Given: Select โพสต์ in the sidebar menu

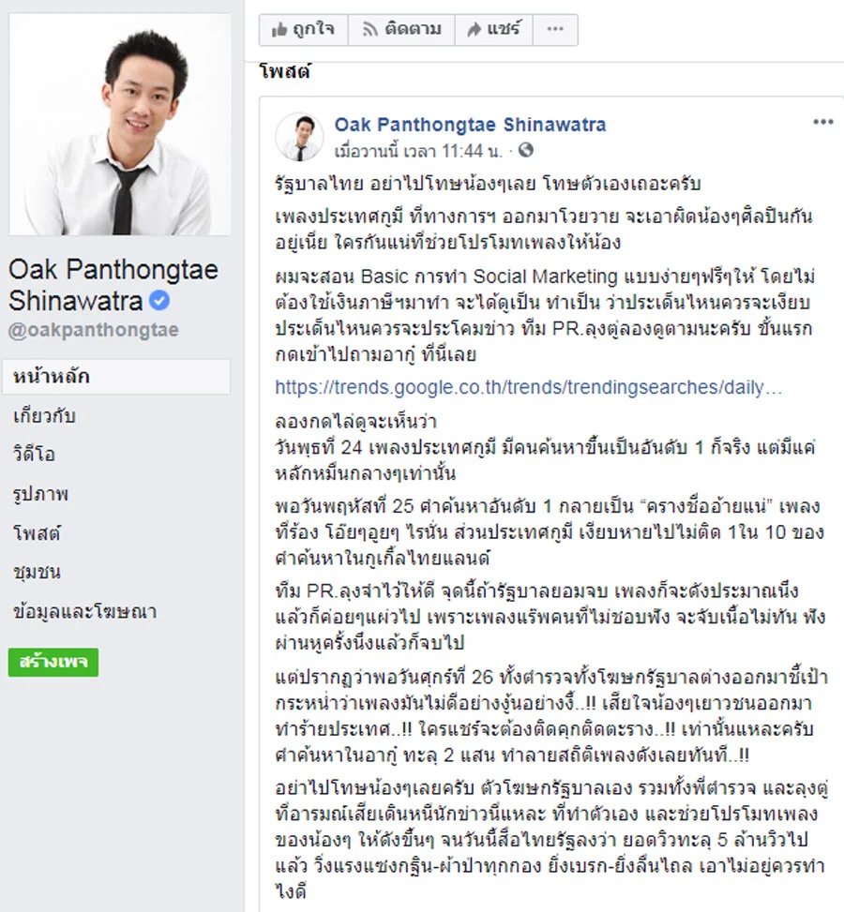Looking at the screenshot, I should [36, 533].
